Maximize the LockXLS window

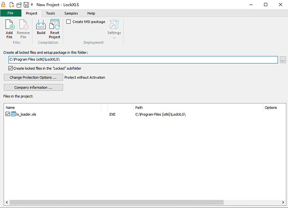[265, 5]
